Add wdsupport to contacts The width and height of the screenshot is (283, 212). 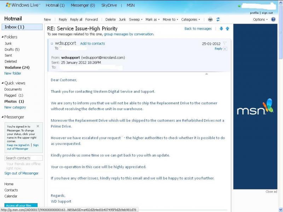pos(92,43)
